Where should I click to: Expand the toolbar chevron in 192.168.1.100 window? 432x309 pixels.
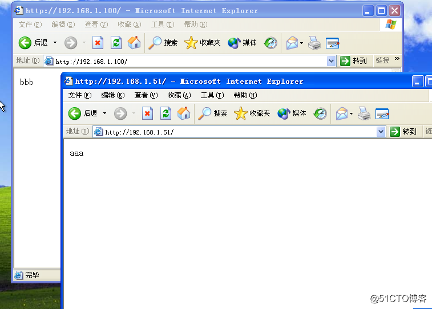[x=397, y=59]
